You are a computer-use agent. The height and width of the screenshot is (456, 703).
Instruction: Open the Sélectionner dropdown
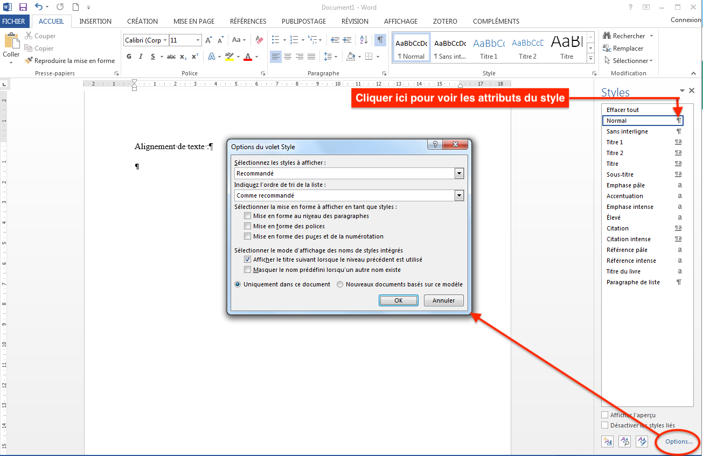click(628, 61)
